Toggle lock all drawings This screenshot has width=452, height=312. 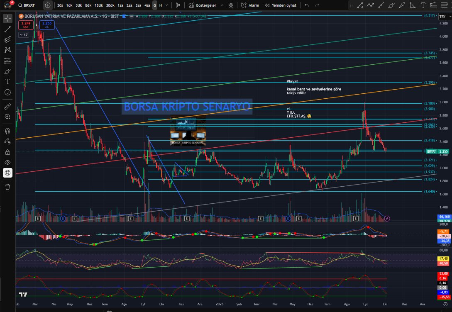click(x=7, y=152)
